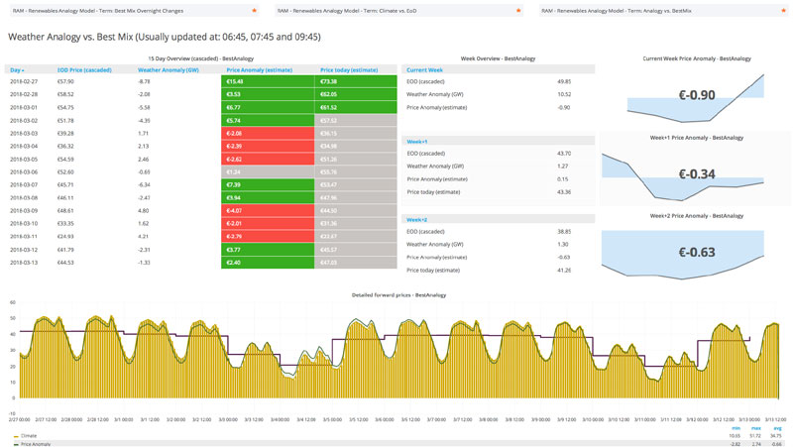Open Week Overview - BestAnalogy panel title
This screenshot has height=447, width=793.
coord(499,58)
